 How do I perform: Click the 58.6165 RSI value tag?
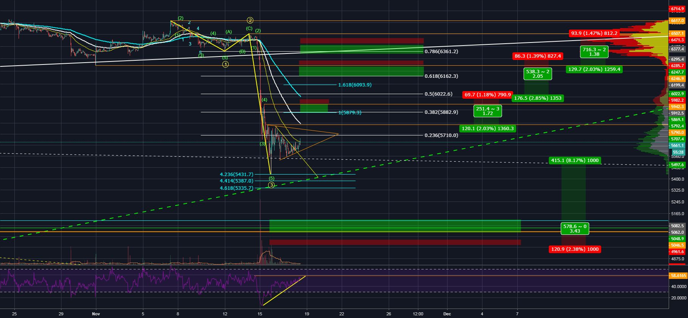coord(679,275)
